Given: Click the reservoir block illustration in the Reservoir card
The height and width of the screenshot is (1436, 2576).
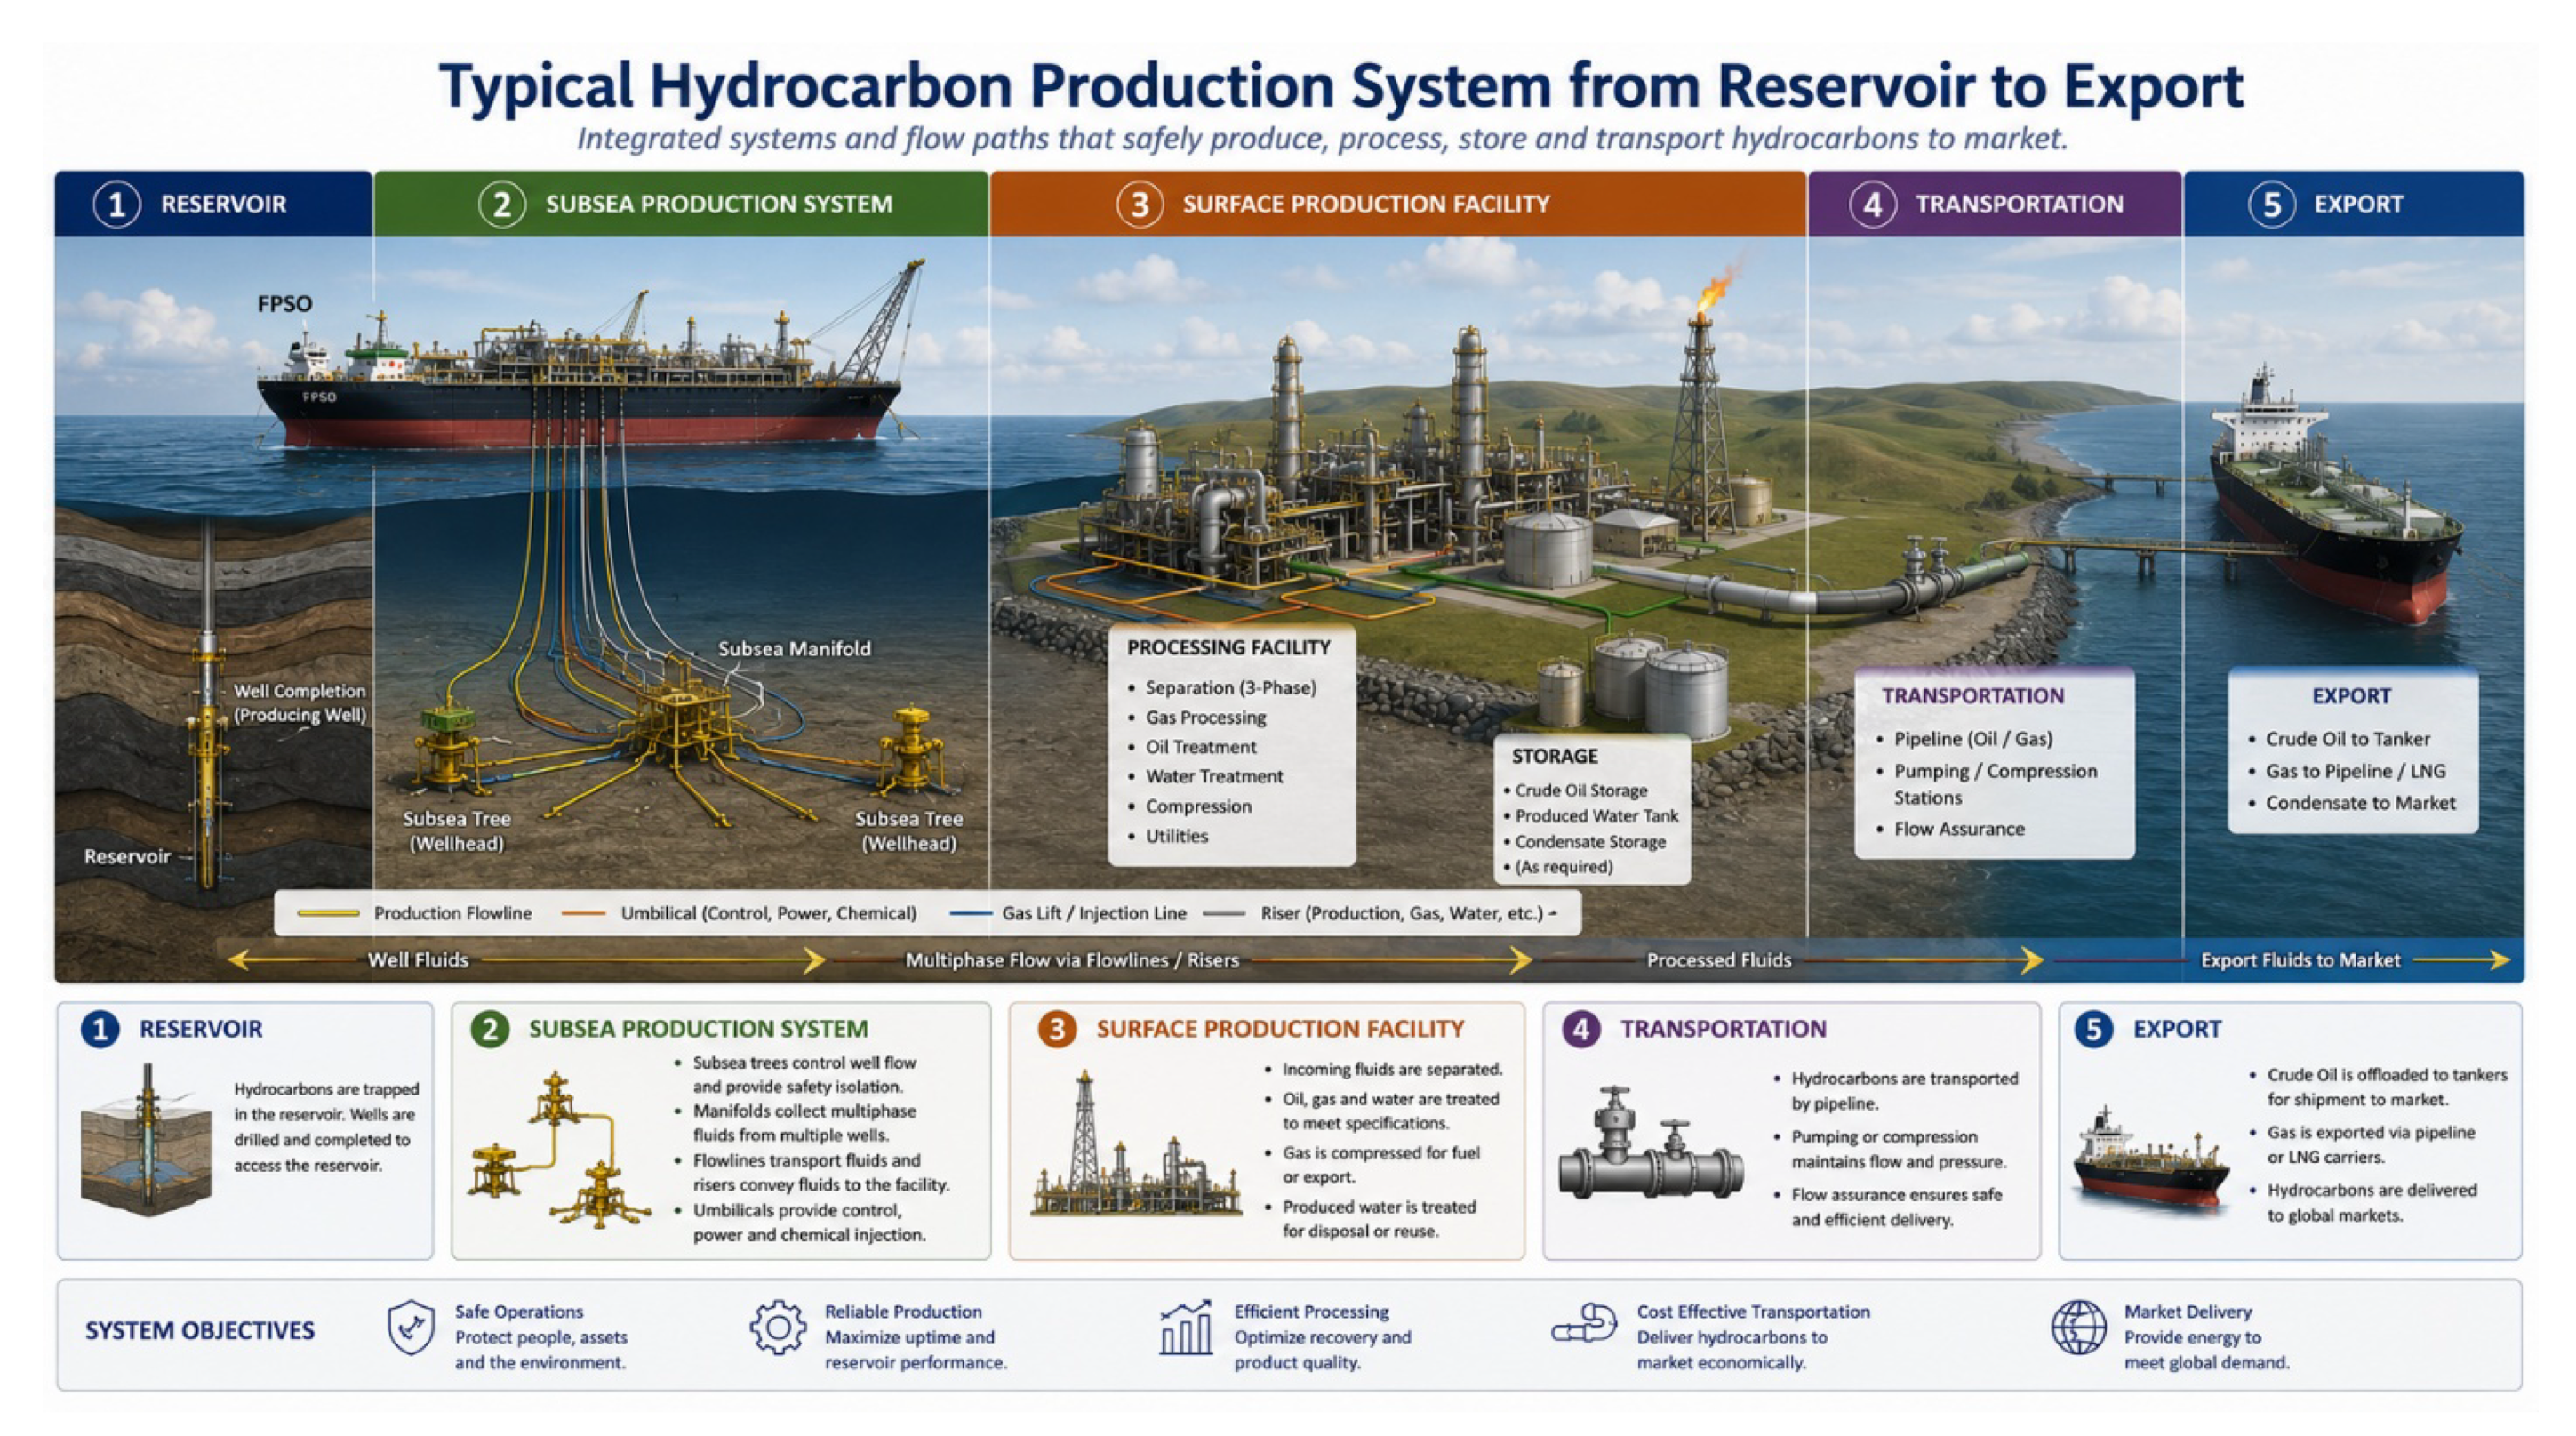Looking at the screenshot, I should coord(146,1140).
